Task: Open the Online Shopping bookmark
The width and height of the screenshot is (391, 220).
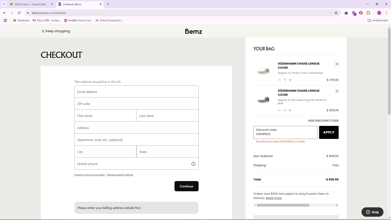Action: [109, 20]
